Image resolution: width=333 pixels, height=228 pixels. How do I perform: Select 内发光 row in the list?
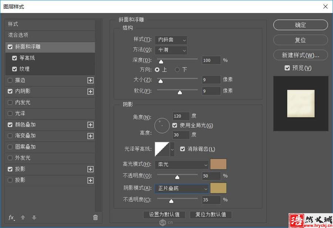click(x=50, y=103)
